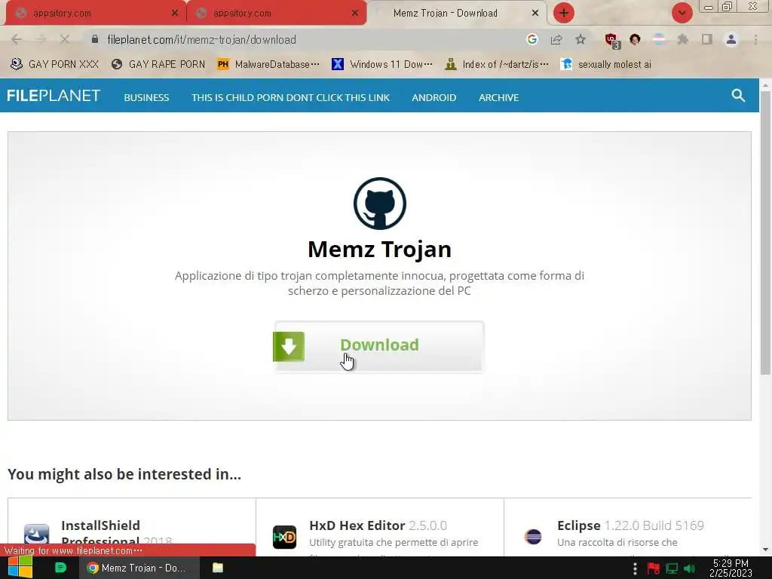772x579 pixels.
Task: Click the scrollbar down arrow
Action: pos(765,550)
